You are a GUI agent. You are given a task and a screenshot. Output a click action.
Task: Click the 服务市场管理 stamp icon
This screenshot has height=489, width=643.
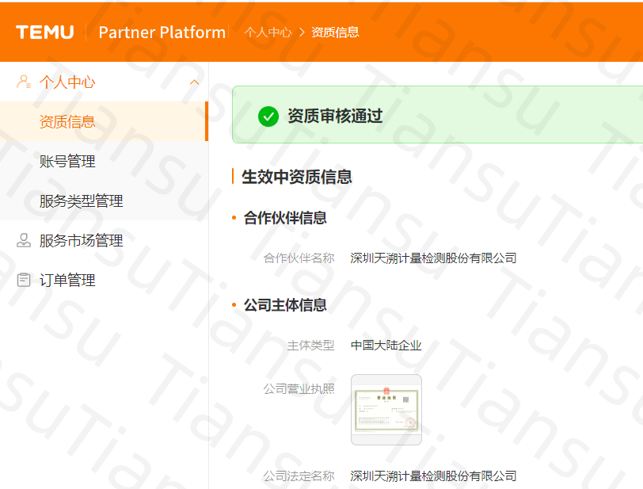pos(24,240)
